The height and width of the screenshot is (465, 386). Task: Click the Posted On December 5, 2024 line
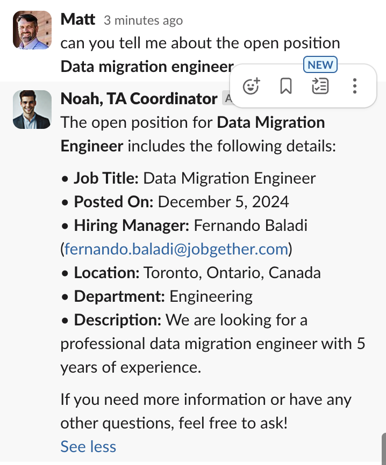(181, 201)
